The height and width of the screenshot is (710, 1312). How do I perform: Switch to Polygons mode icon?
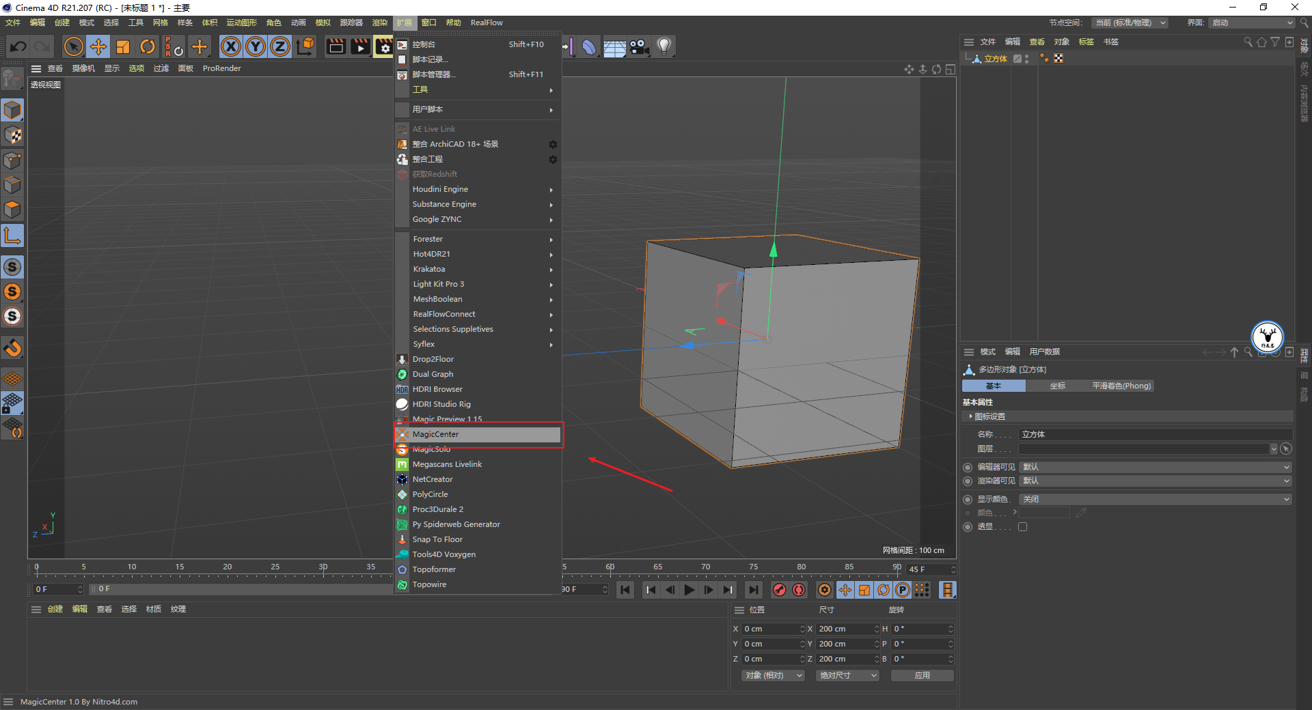click(x=12, y=210)
